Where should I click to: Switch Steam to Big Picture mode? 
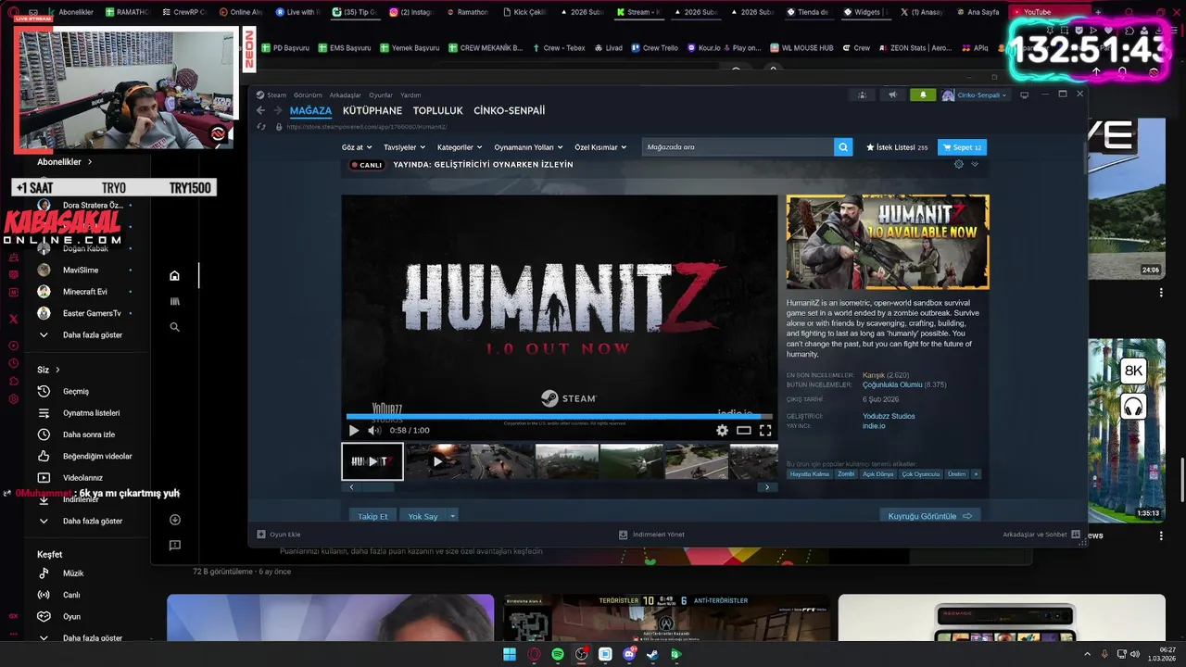(1024, 94)
